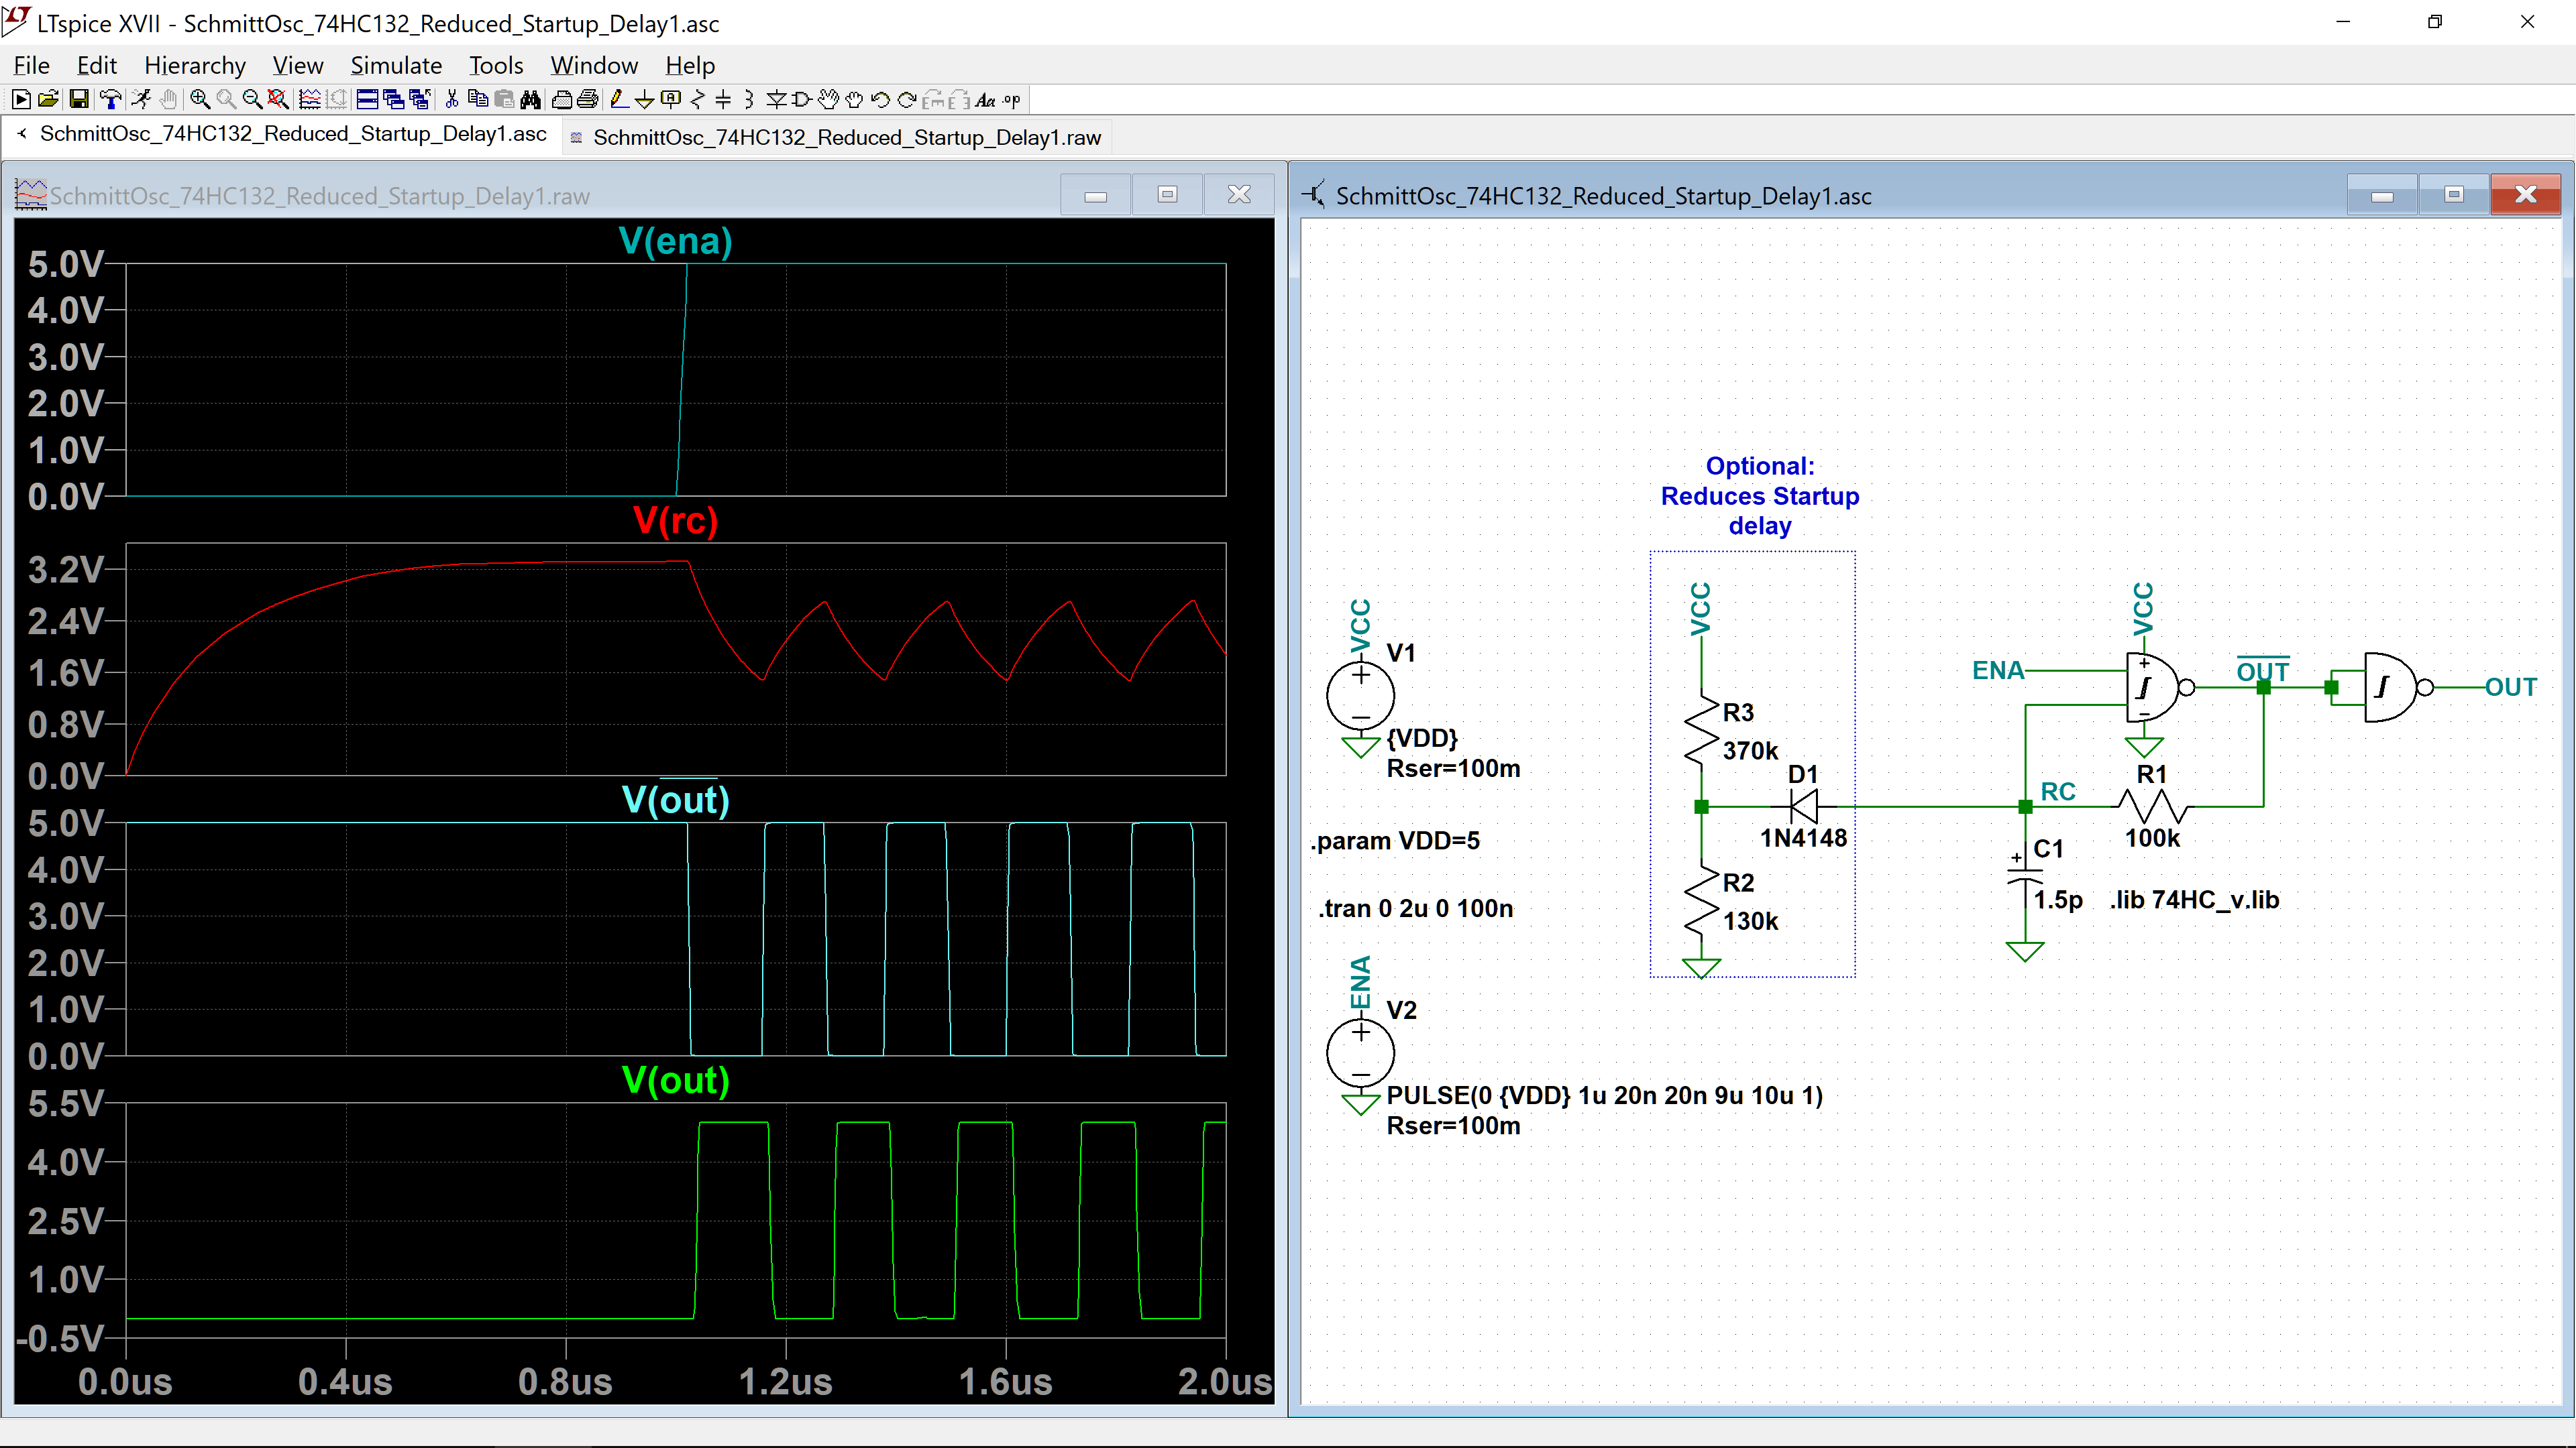The image size is (2576, 1448).
Task: Select the Move hand tool
Action: point(828,100)
